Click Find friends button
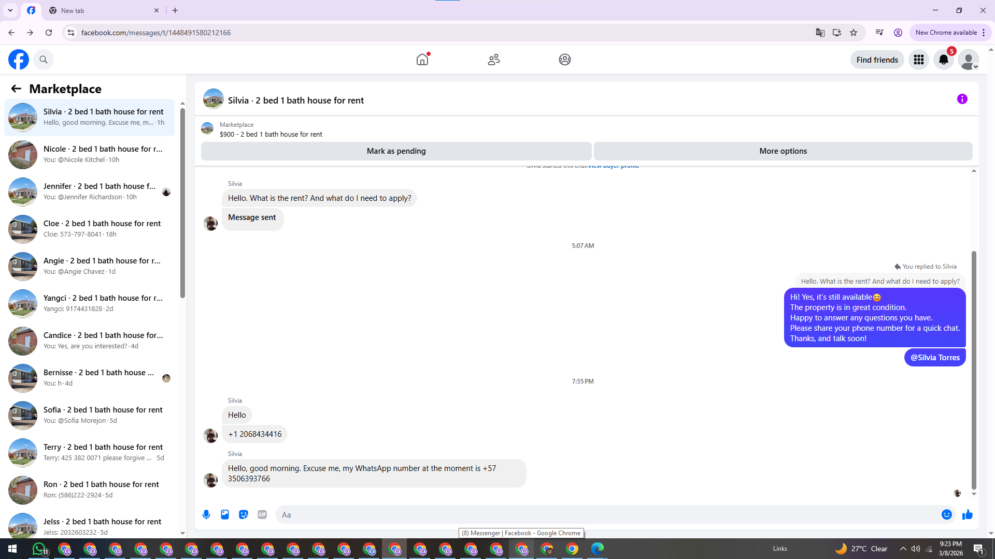This screenshot has width=995, height=559. [x=877, y=60]
